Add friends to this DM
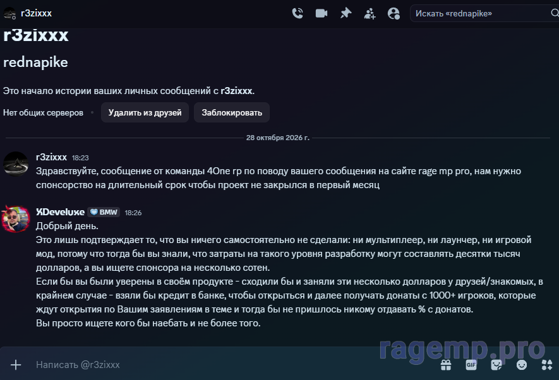This screenshot has width=559, height=380. [370, 13]
